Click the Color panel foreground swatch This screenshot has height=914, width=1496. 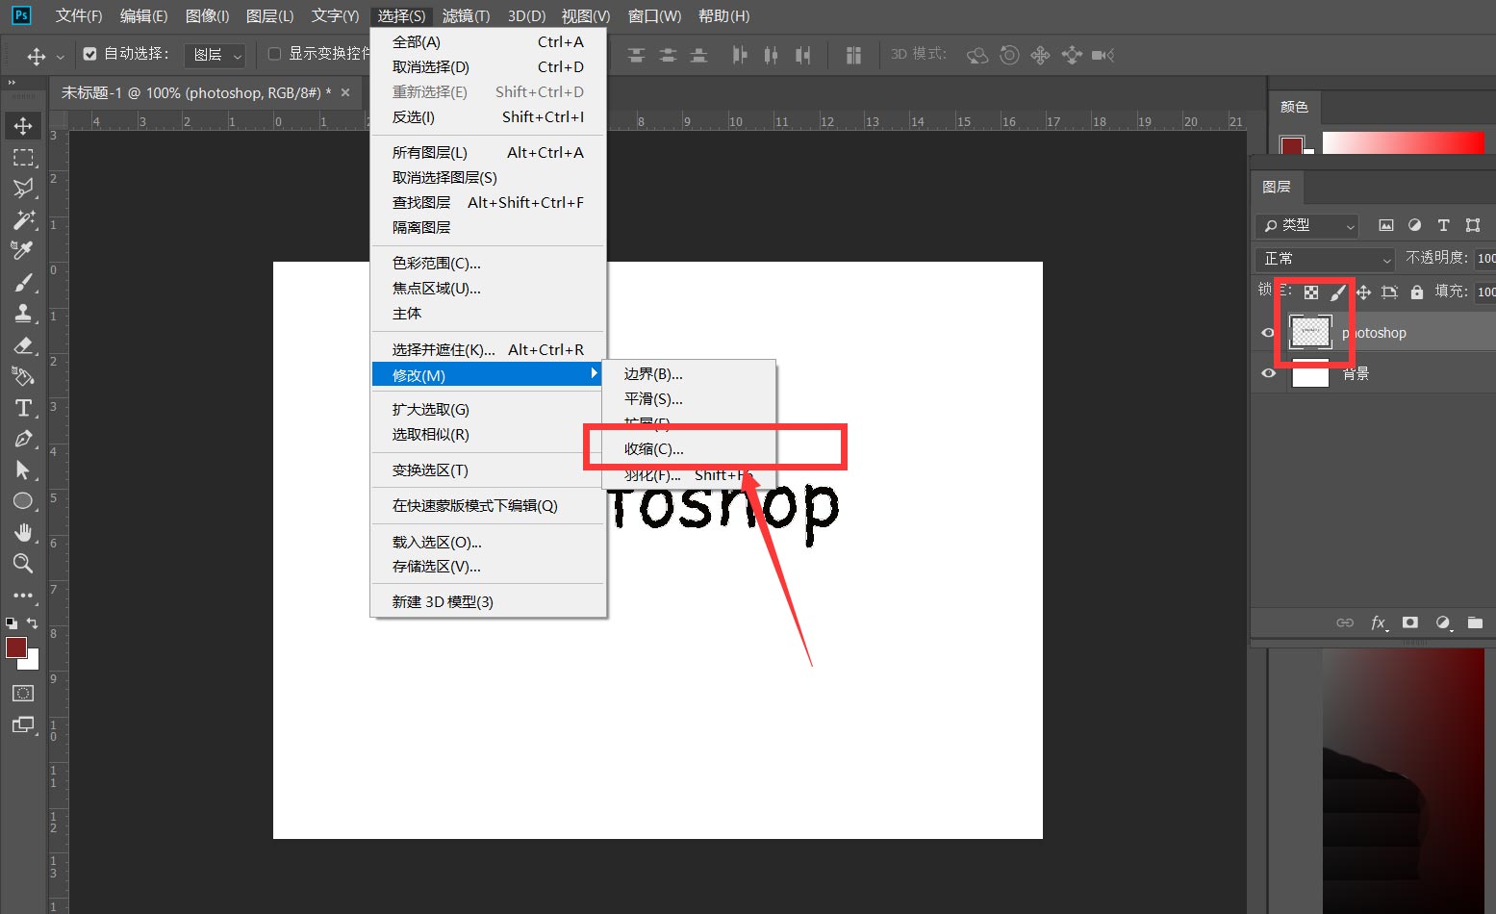1291,144
